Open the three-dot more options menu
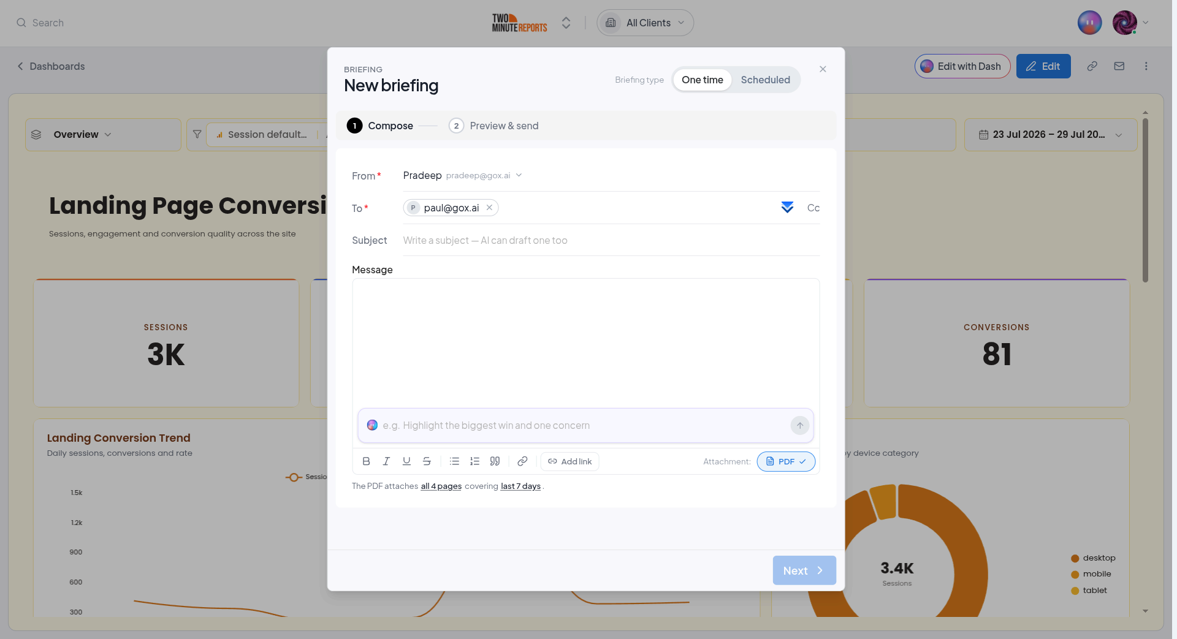Image resolution: width=1177 pixels, height=639 pixels. [1146, 66]
